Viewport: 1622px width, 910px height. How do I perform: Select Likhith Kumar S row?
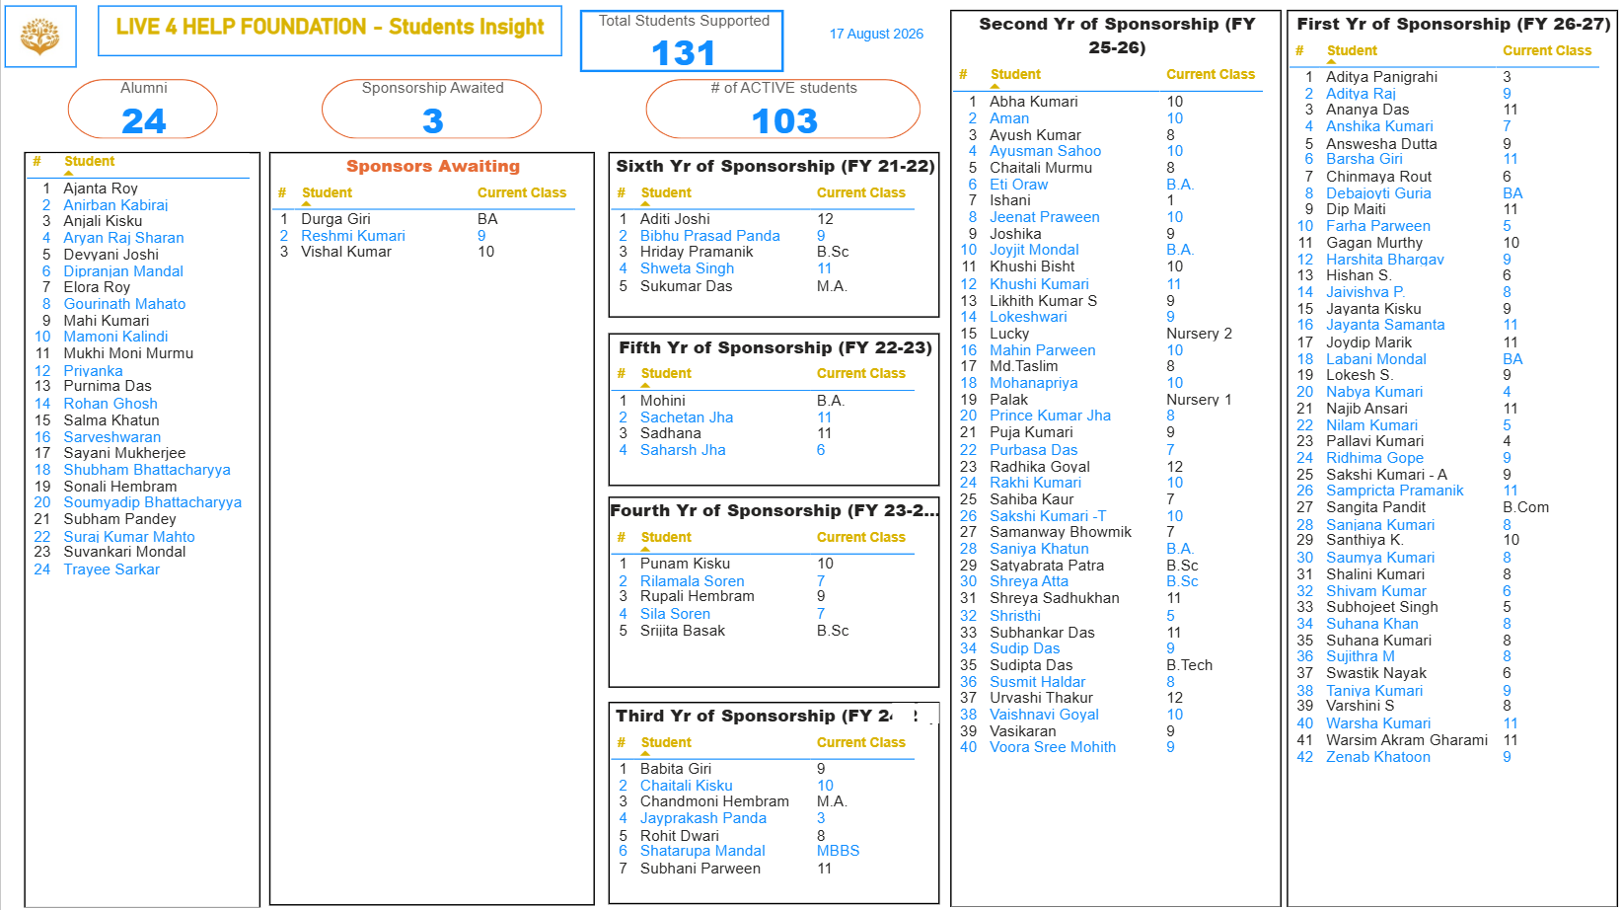tap(1110, 301)
